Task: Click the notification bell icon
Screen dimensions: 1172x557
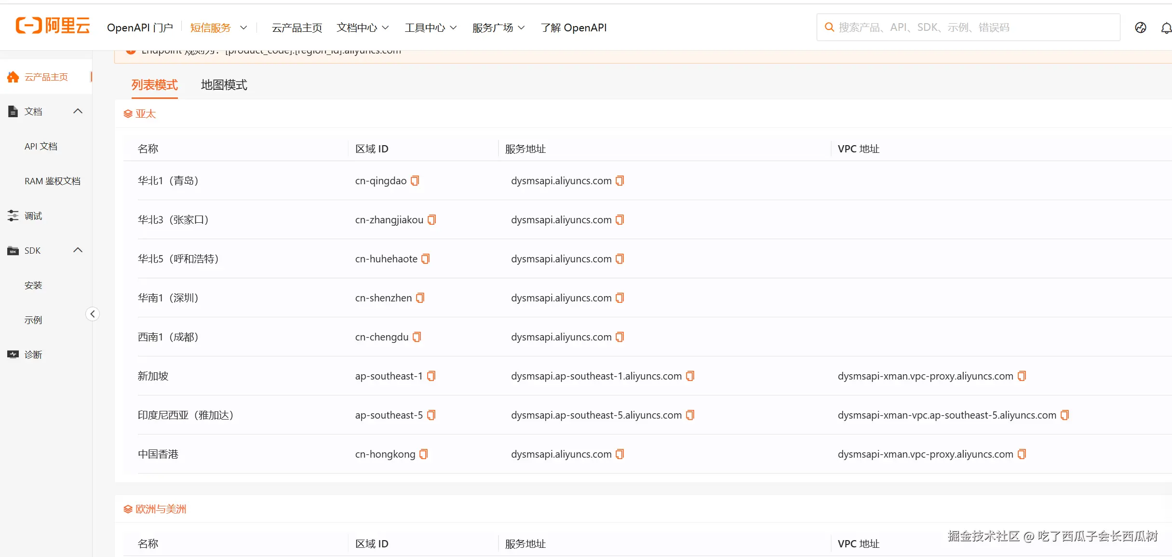Action: point(1166,28)
